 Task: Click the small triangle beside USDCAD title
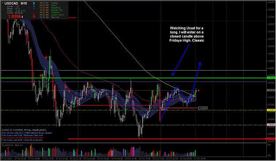tap(2, 3)
